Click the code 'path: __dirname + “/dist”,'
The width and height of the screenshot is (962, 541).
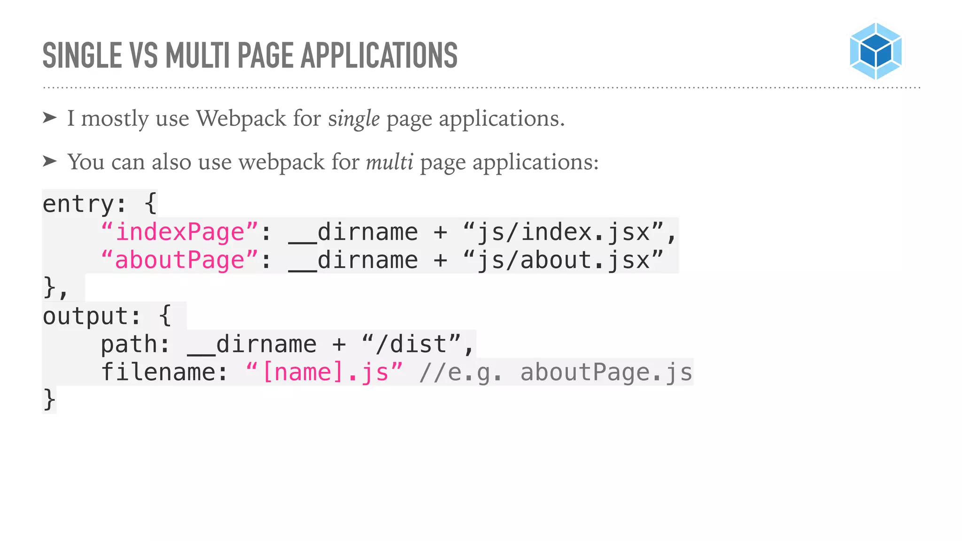click(x=288, y=344)
